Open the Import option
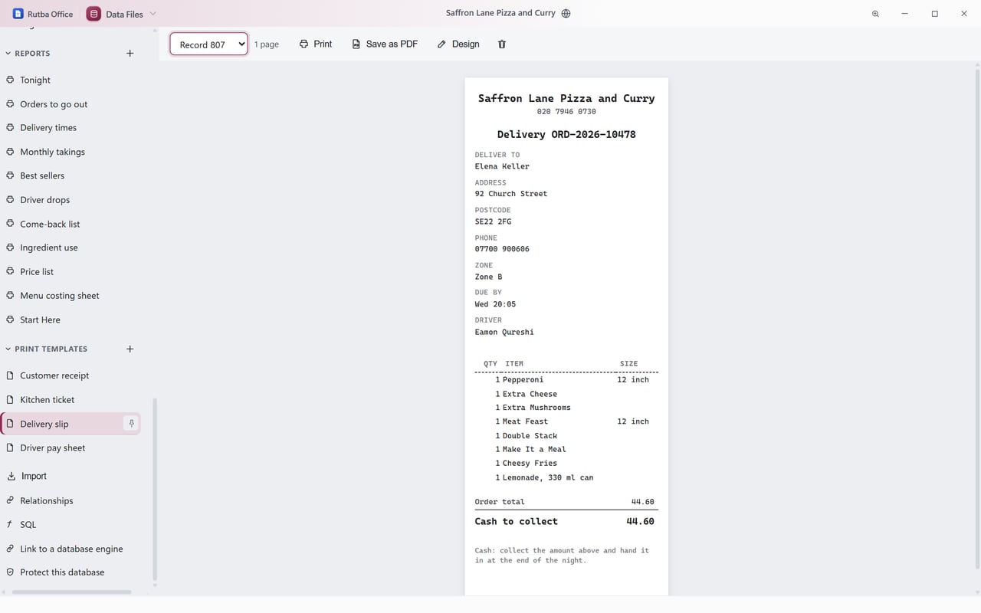981x613 pixels. (71, 476)
